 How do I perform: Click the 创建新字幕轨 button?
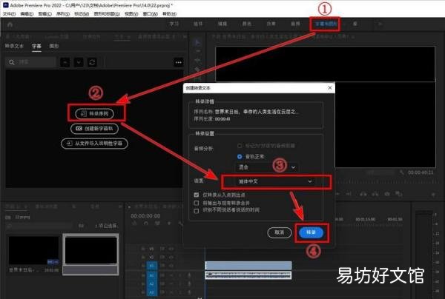94,129
